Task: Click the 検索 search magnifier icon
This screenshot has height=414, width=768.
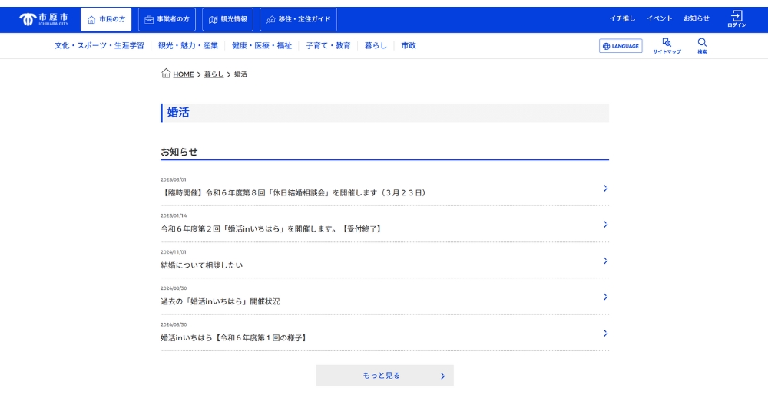Action: pos(702,46)
